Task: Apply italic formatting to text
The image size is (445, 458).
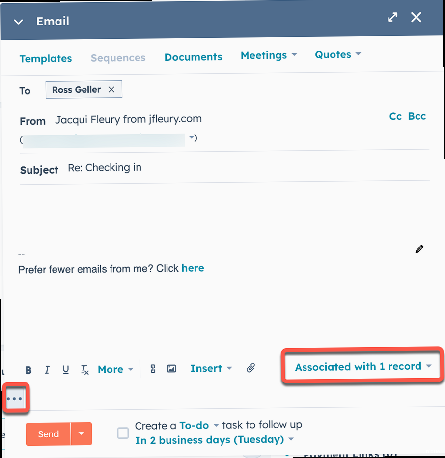Action: tap(47, 370)
